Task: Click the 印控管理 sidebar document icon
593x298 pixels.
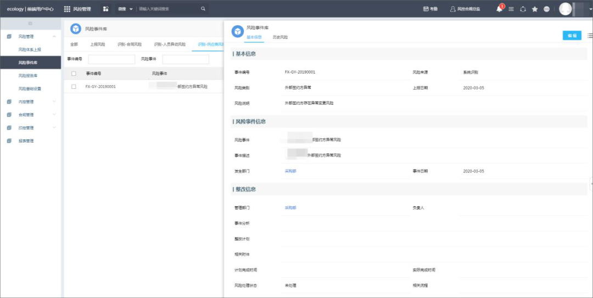Action: pyautogui.click(x=9, y=128)
